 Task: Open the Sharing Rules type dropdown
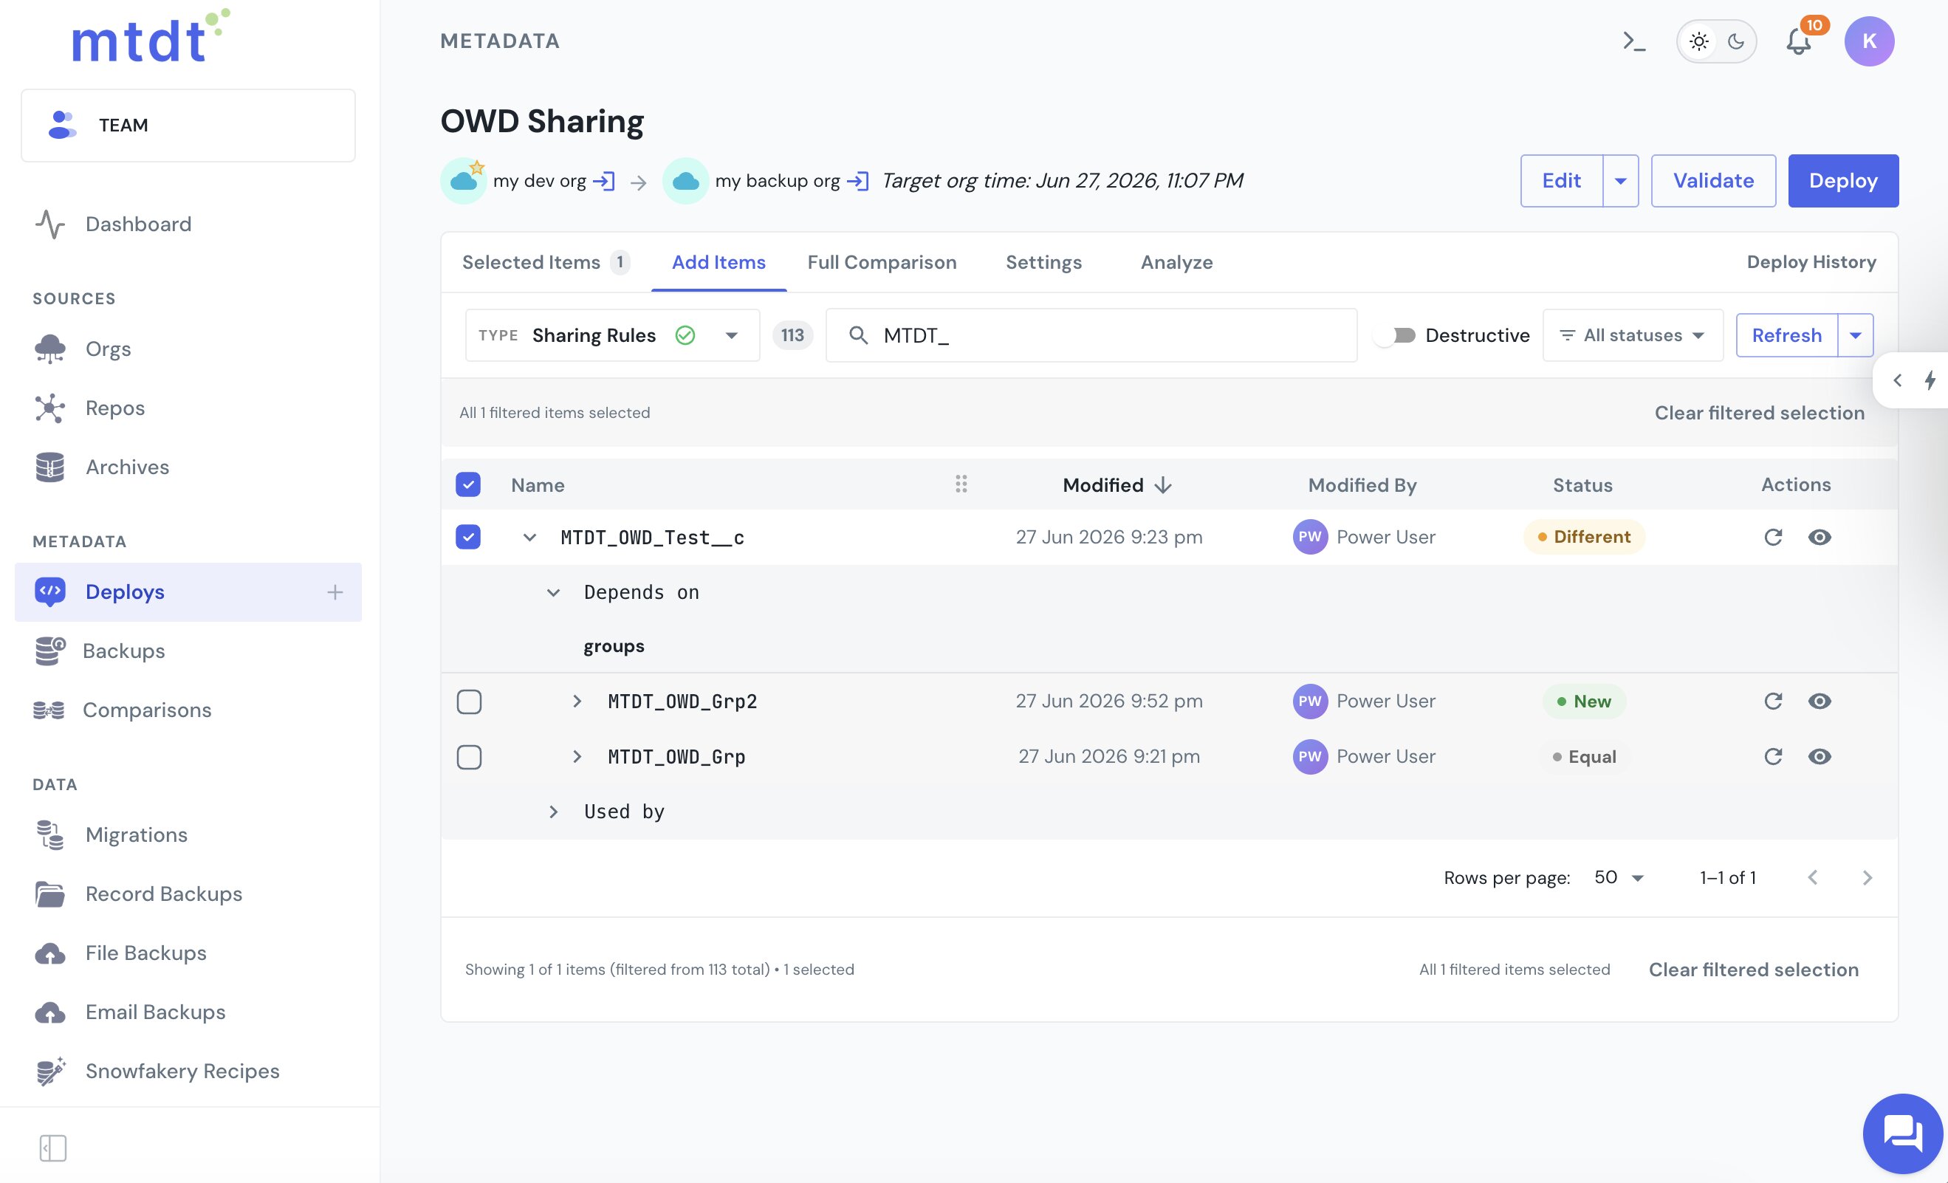coord(613,335)
